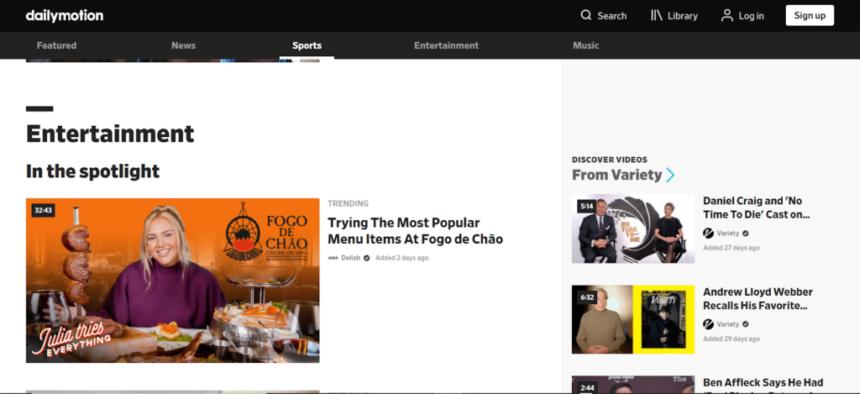Switch to the News tab
The image size is (860, 394).
click(x=183, y=45)
